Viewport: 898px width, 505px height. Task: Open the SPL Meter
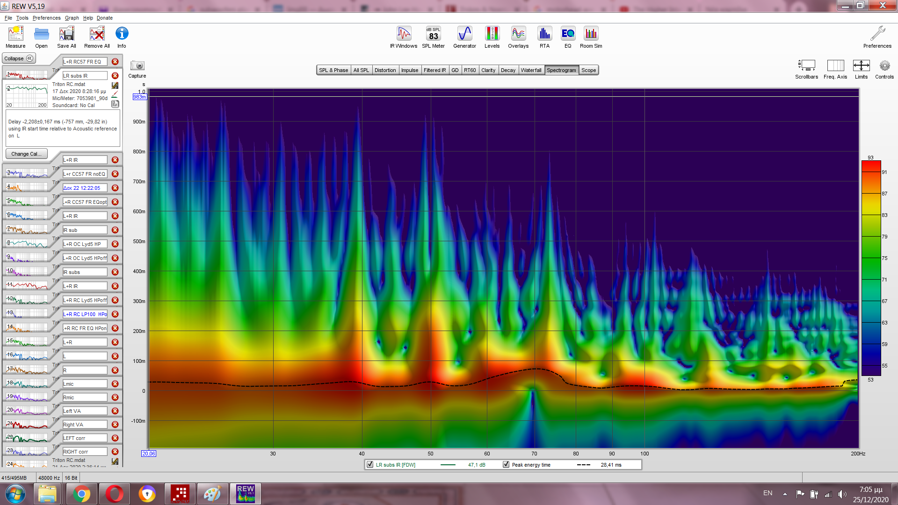point(433,34)
